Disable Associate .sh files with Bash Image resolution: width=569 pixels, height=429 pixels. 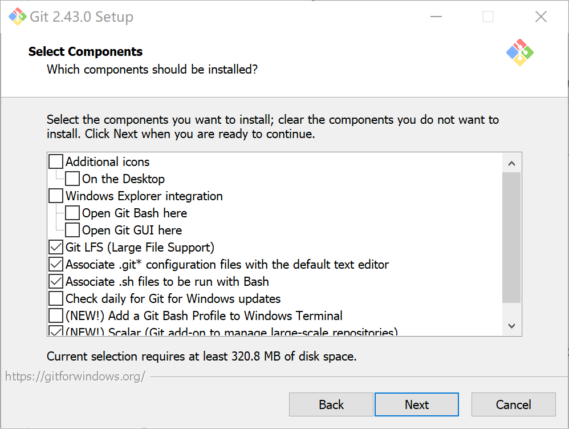[56, 282]
